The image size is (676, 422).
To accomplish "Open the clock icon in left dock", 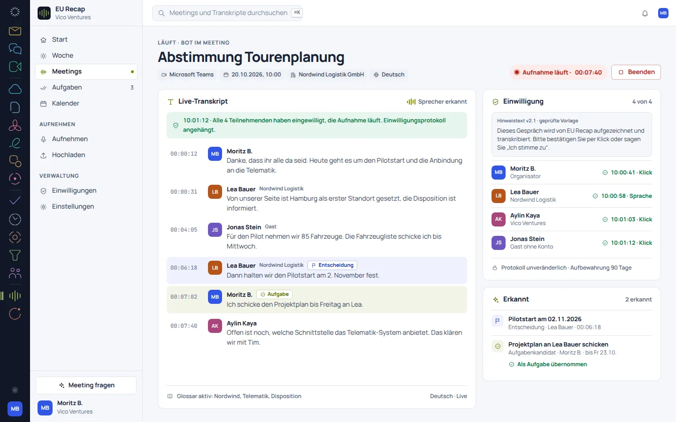I will coord(15,219).
